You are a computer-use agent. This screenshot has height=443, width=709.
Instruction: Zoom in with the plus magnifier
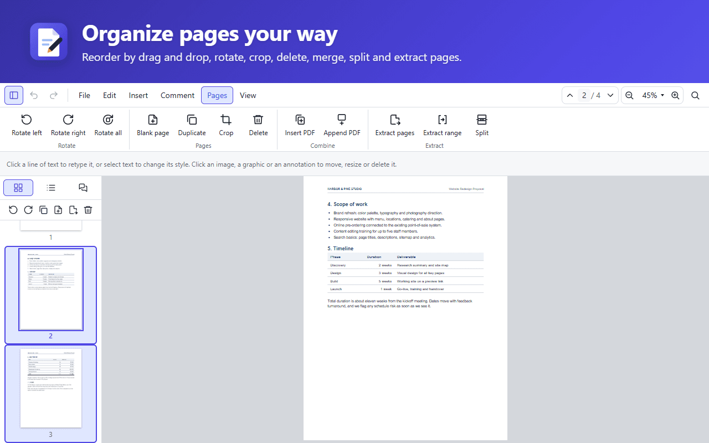675,95
